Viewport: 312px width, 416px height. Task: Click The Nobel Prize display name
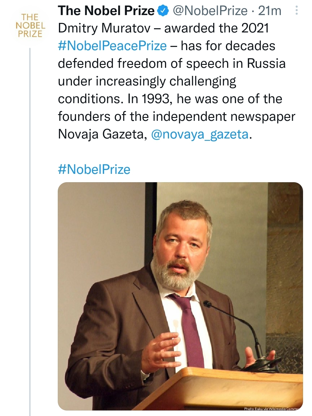(x=106, y=11)
